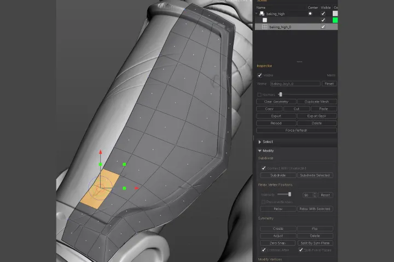Toggle Visible checkbox for baking_high group
This screenshot has width=394, height=262.
click(323, 14)
